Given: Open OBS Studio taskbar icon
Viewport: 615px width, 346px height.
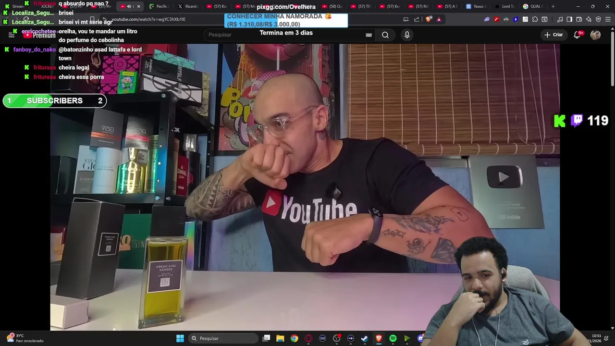Looking at the screenshot, I should (x=337, y=338).
